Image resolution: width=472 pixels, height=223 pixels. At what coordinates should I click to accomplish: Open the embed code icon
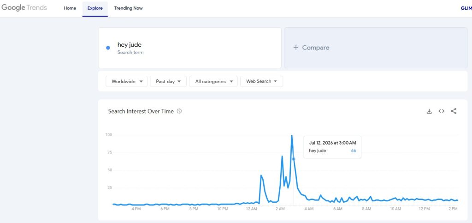(441, 111)
